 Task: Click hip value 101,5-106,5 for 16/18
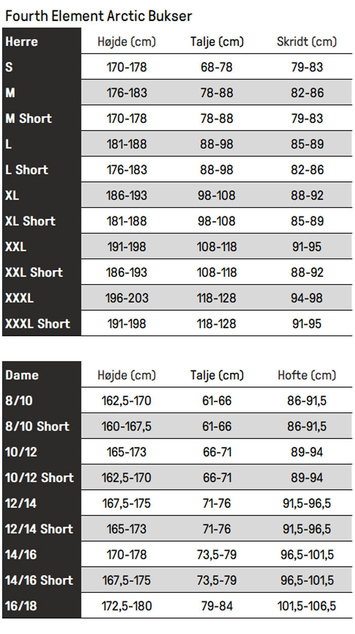(x=307, y=606)
